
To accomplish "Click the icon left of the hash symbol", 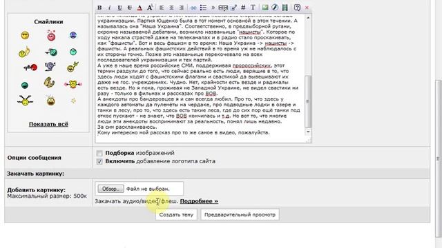I will pyautogui.click(x=233, y=8).
